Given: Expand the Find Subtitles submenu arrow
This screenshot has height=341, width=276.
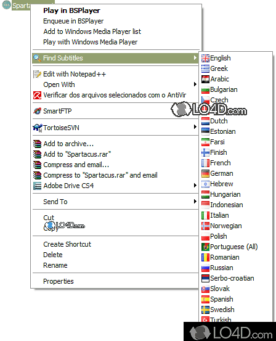Looking at the screenshot, I should tap(195, 58).
